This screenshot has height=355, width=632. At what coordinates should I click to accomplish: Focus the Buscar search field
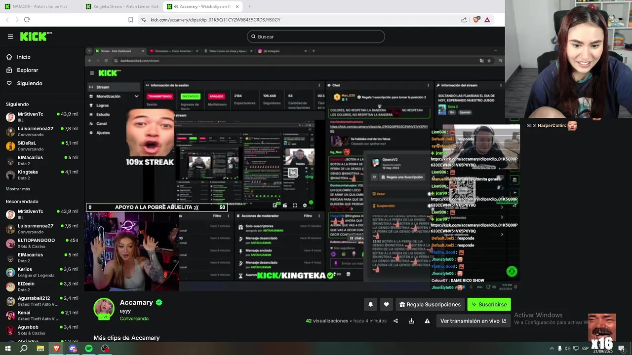[x=316, y=36]
